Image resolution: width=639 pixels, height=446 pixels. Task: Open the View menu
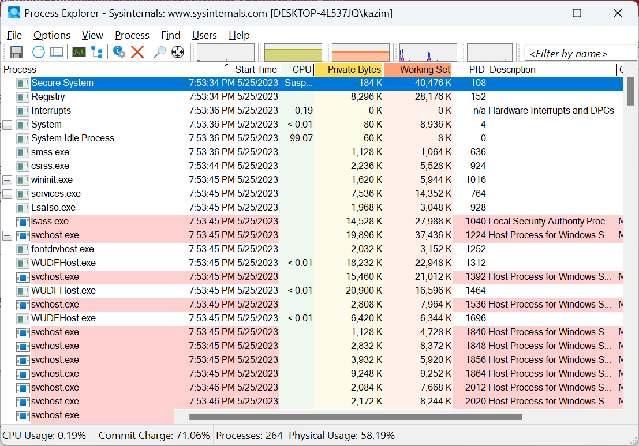pyautogui.click(x=92, y=35)
